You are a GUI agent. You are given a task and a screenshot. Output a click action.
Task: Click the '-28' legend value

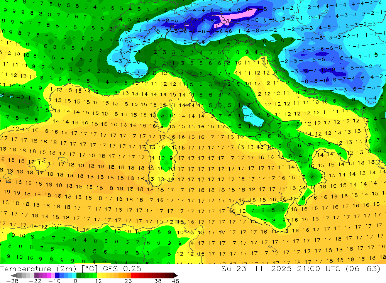click(12, 281)
